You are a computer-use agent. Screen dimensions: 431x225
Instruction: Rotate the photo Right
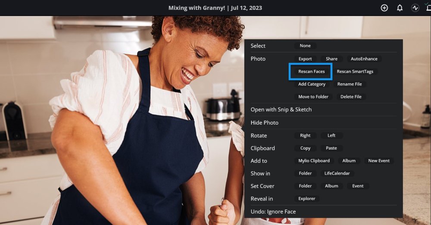point(305,135)
